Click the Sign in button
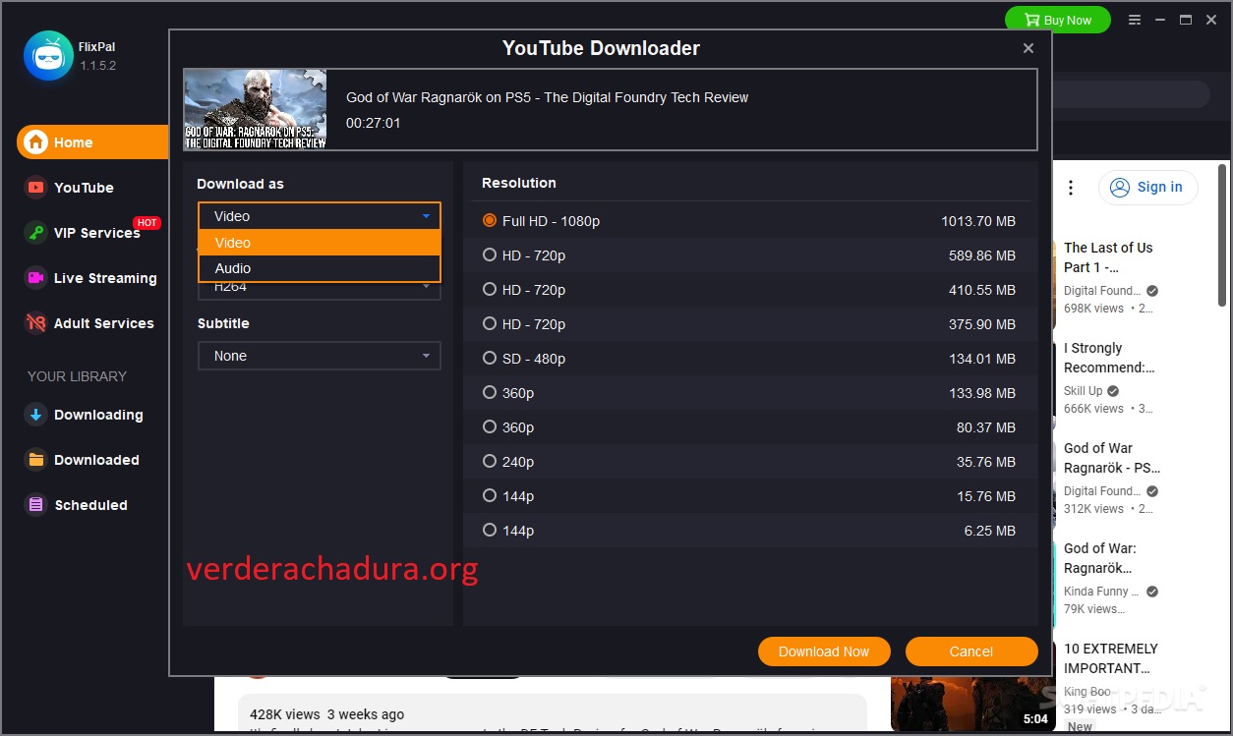This screenshot has width=1233, height=736. [x=1147, y=188]
